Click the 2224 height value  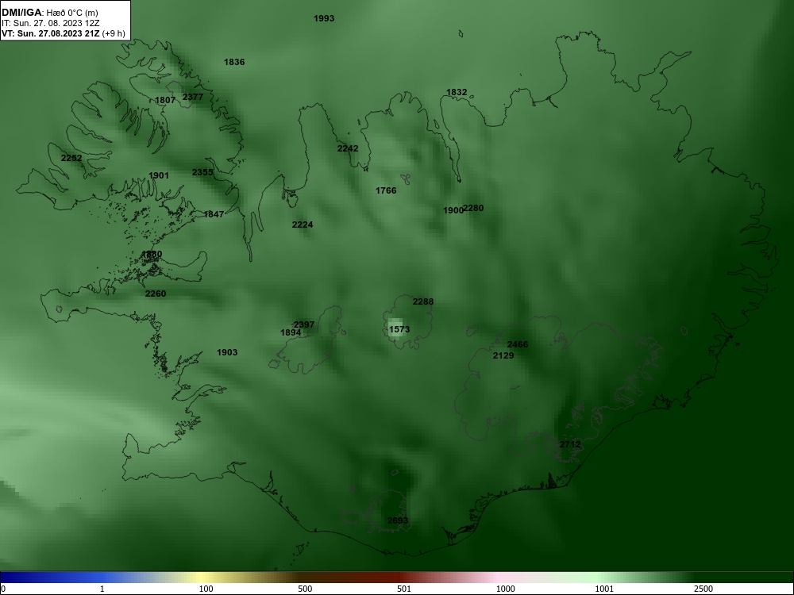tap(303, 225)
